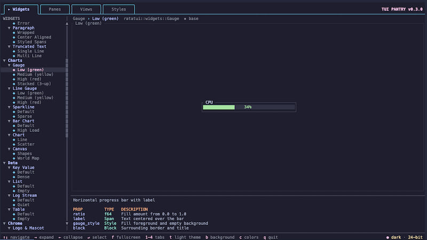
Task: Select Line Gauge High (red)
Action: point(29,102)
